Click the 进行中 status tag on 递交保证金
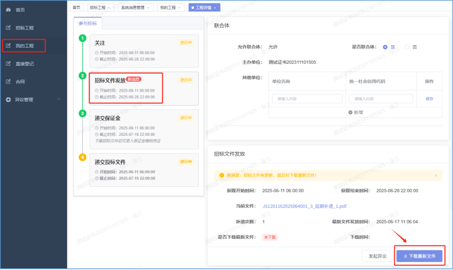 coord(186,118)
